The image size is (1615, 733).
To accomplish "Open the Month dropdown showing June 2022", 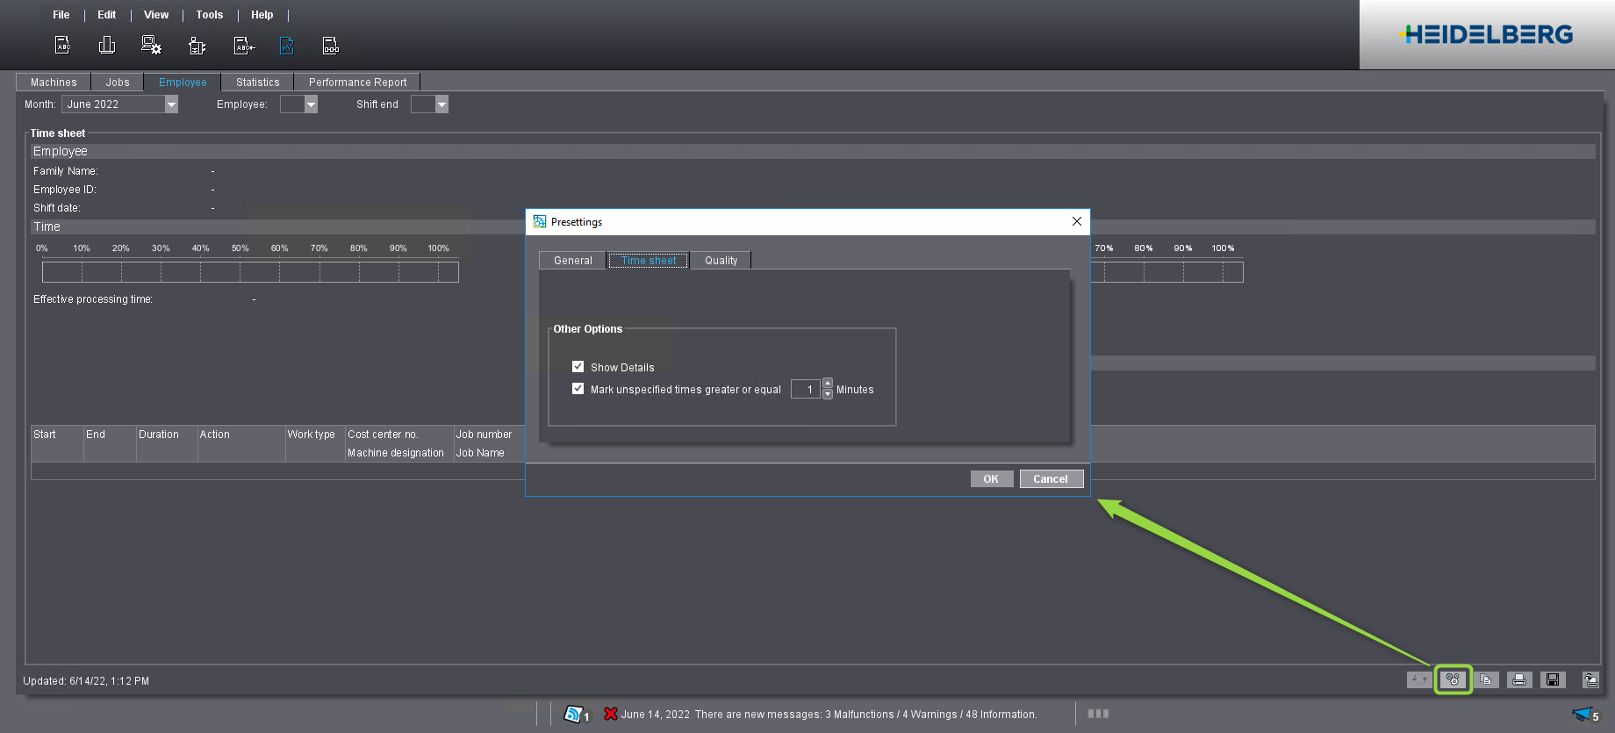I will point(171,104).
